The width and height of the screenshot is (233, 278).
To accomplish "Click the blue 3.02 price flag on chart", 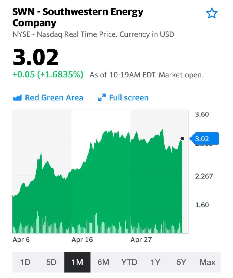I will (203, 139).
